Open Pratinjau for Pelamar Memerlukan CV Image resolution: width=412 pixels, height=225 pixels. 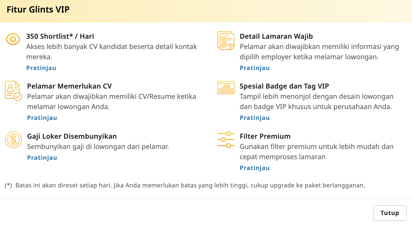42,118
